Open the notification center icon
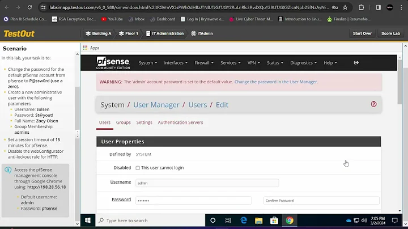This screenshot has height=229, width=408. [x=395, y=220]
